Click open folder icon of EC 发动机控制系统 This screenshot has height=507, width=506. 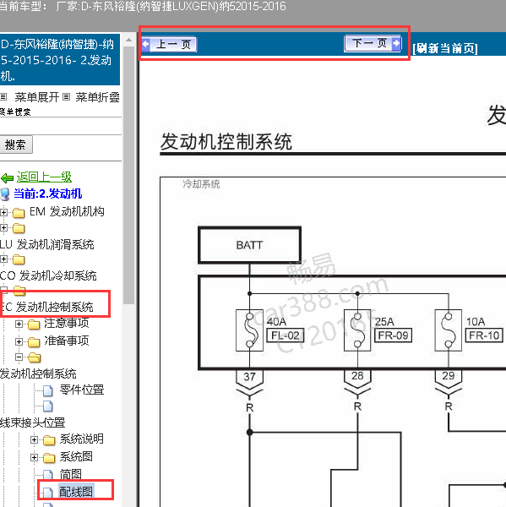19,291
